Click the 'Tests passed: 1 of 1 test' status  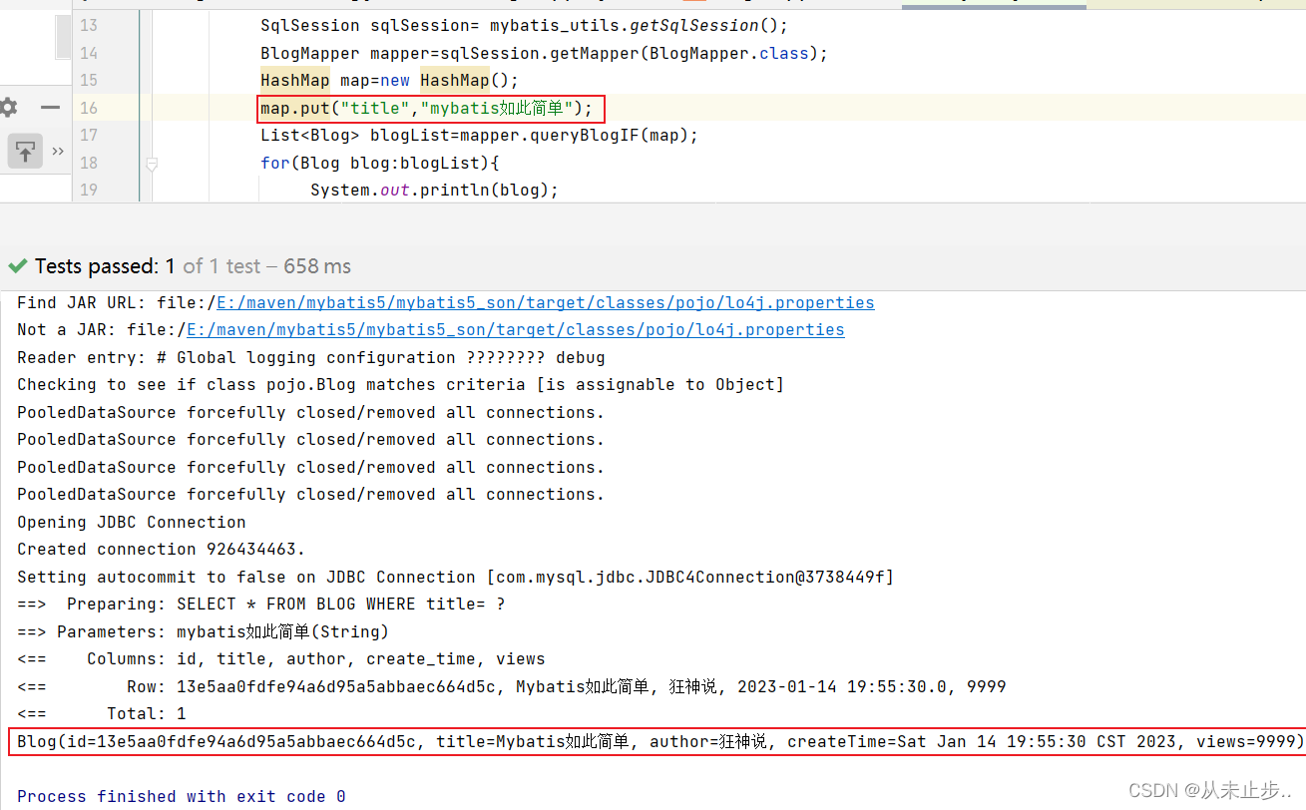click(x=148, y=266)
